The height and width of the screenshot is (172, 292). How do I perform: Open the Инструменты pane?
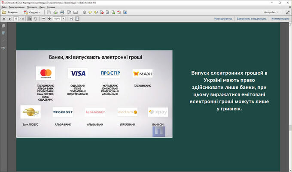tap(223, 19)
